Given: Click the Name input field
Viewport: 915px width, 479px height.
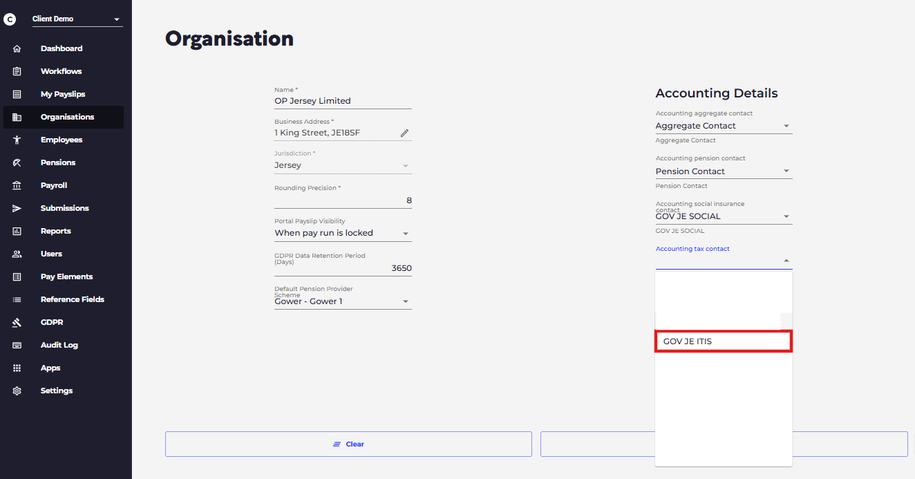Looking at the screenshot, I should pos(343,101).
